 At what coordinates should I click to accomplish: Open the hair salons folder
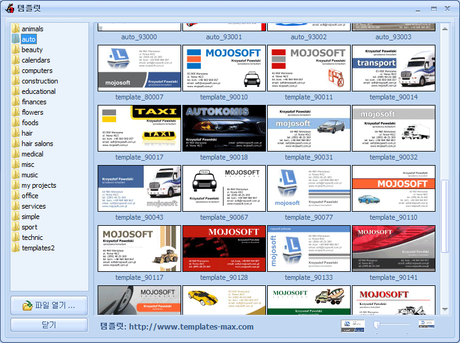pyautogui.click(x=37, y=144)
